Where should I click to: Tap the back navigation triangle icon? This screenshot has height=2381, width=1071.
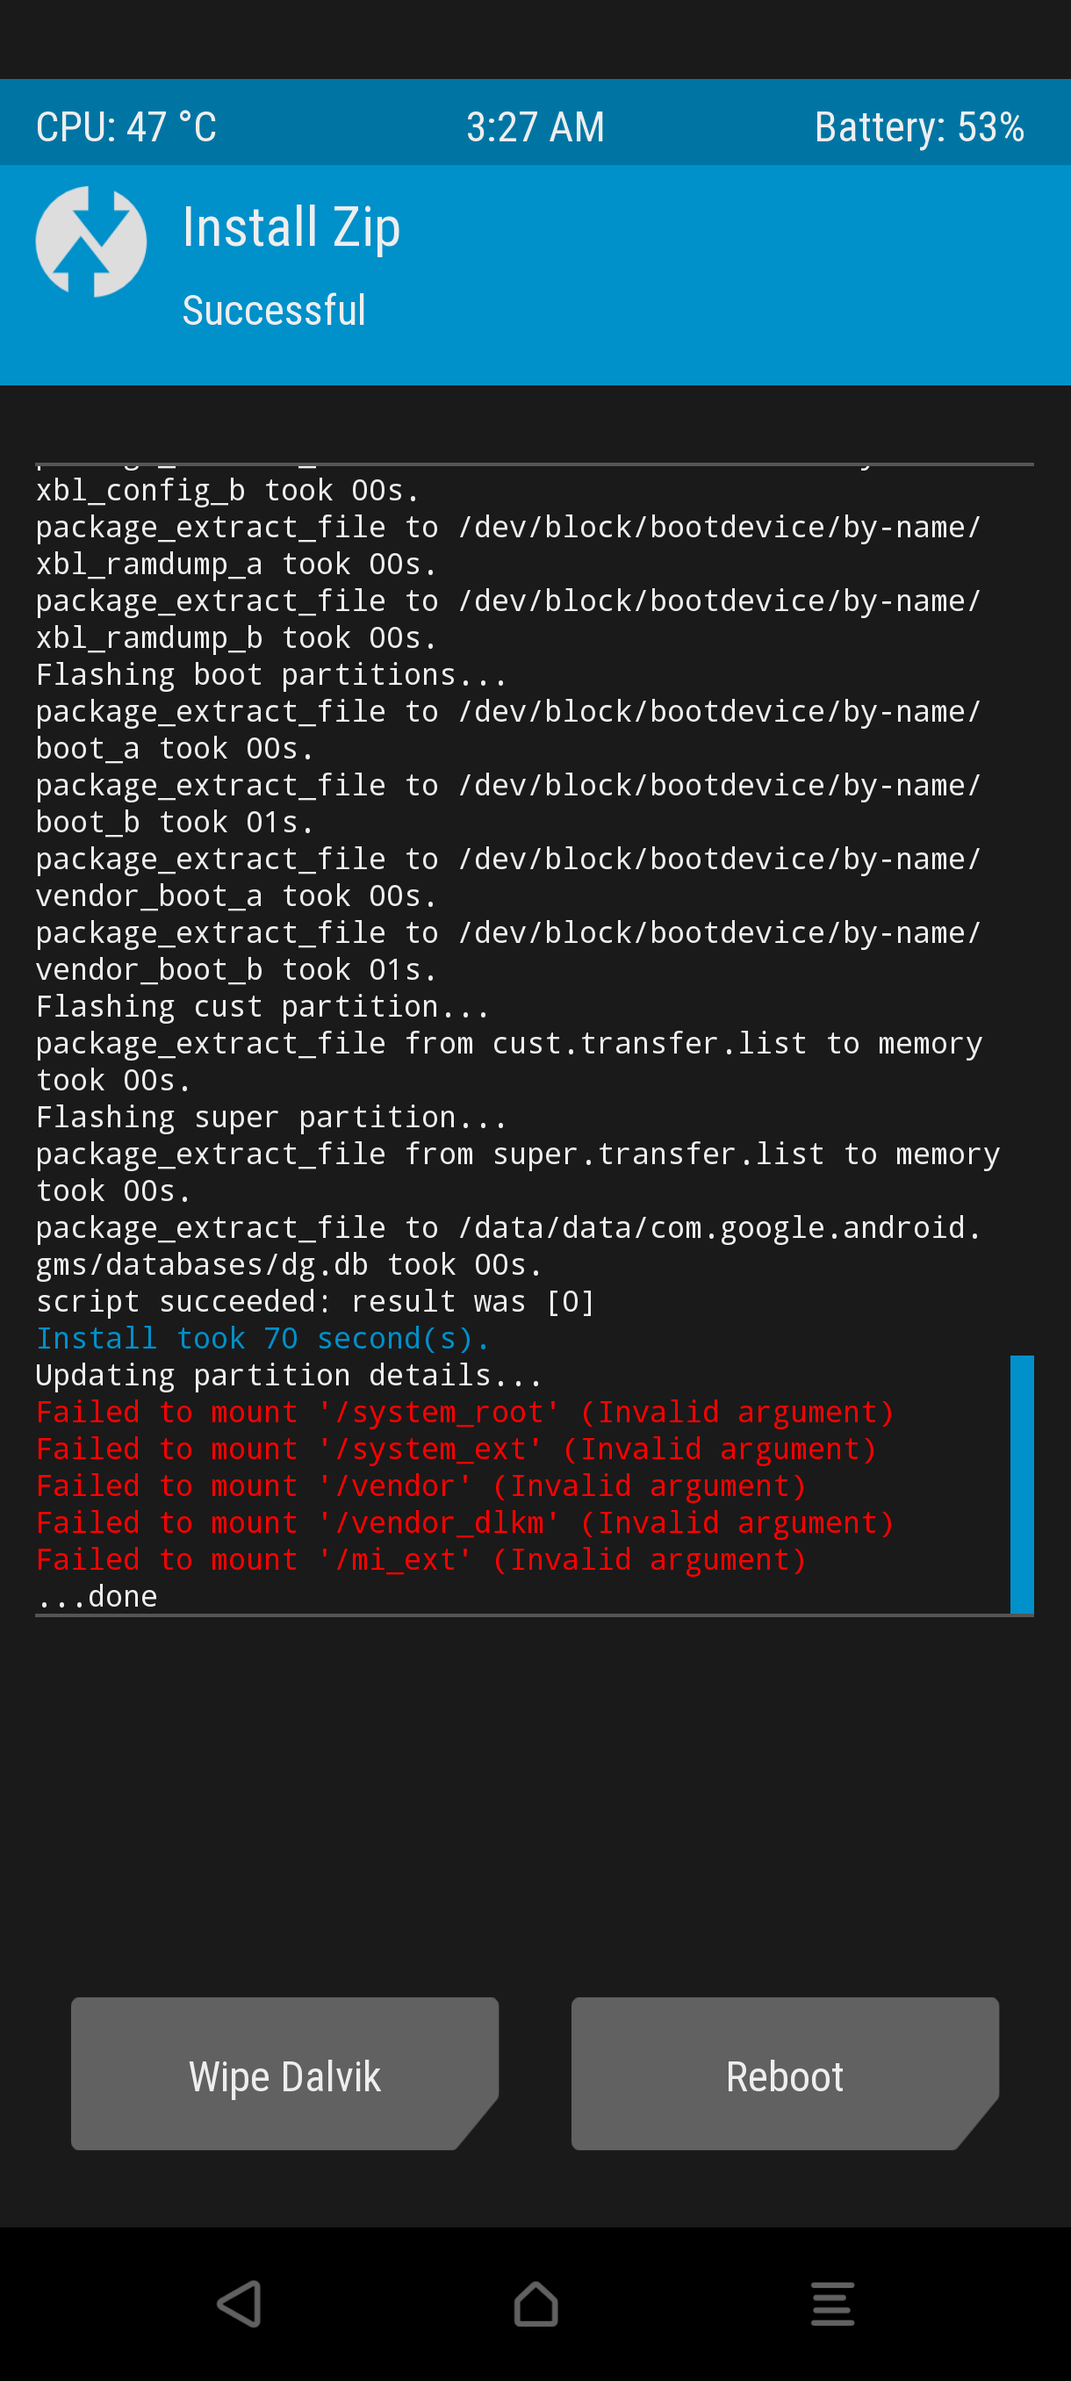coord(240,2305)
